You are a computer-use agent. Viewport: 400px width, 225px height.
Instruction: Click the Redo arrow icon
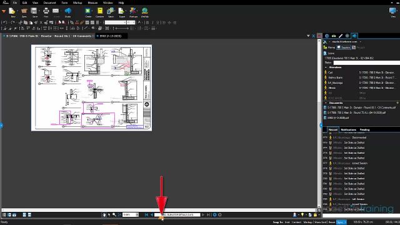click(13, 22)
